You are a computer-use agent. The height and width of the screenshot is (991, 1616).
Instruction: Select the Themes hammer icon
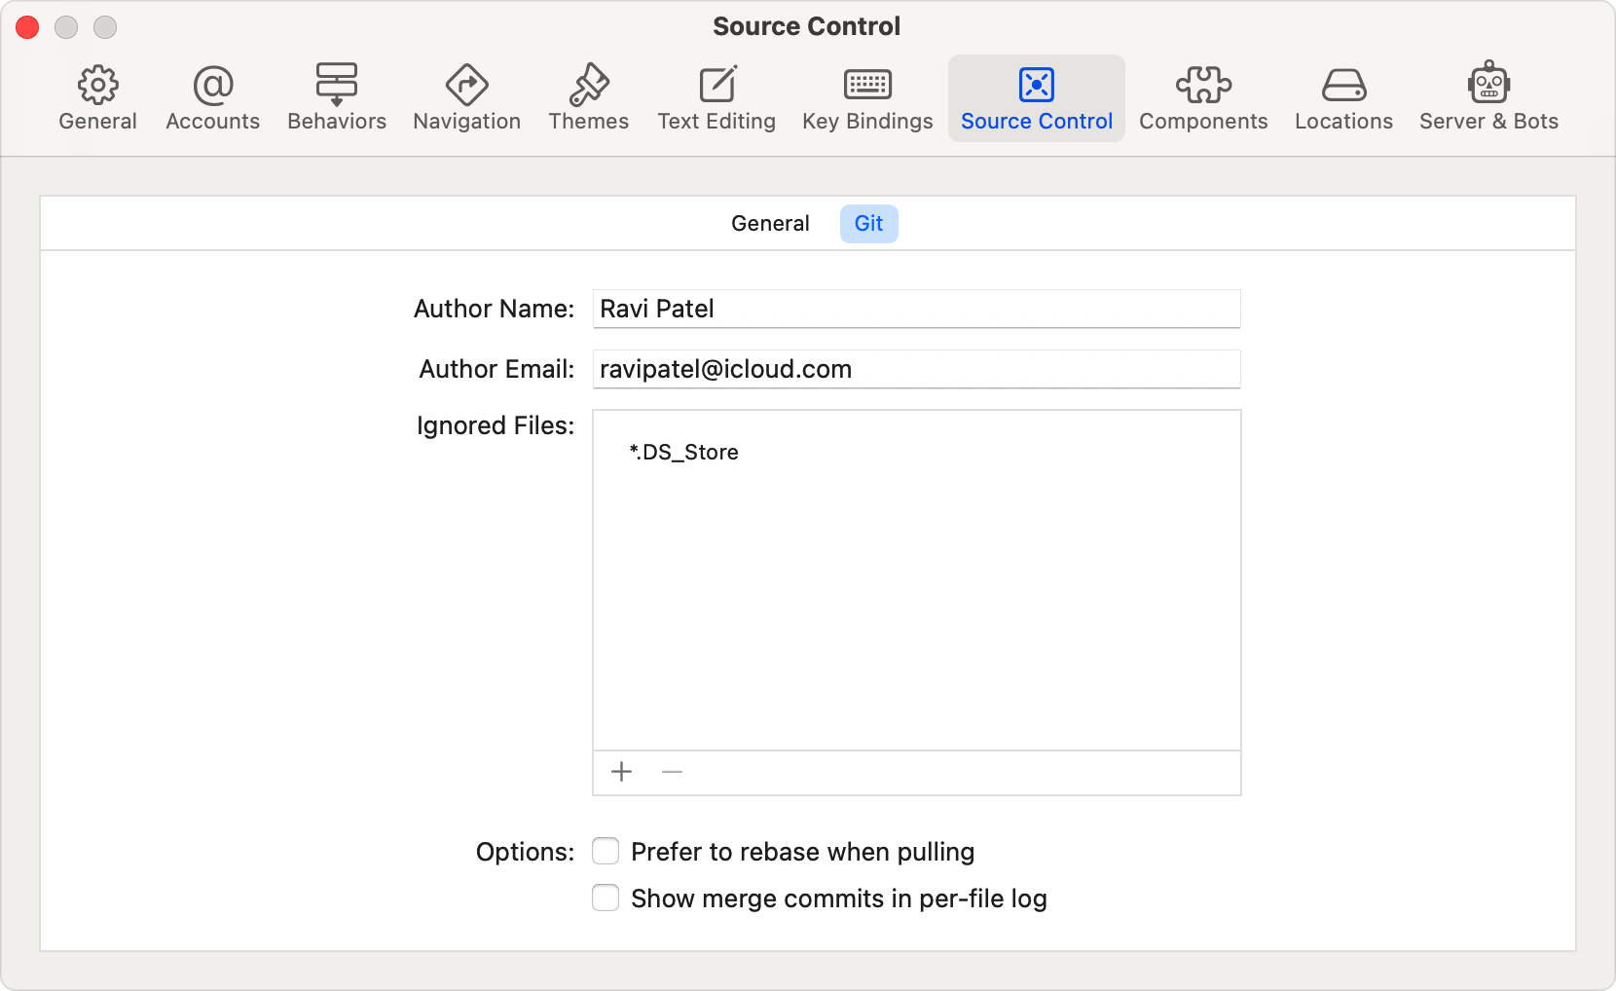pyautogui.click(x=589, y=86)
